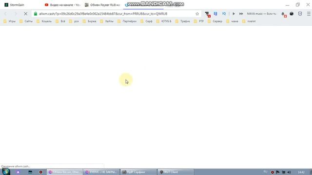Open the Трафик bookmarks folder
The width and height of the screenshot is (312, 175).
183,21
